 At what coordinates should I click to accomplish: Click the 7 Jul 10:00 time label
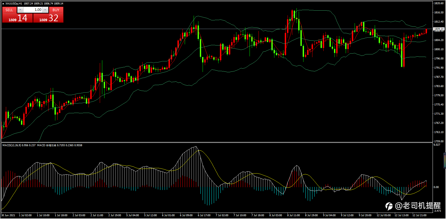pyautogui.click(x=240, y=215)
